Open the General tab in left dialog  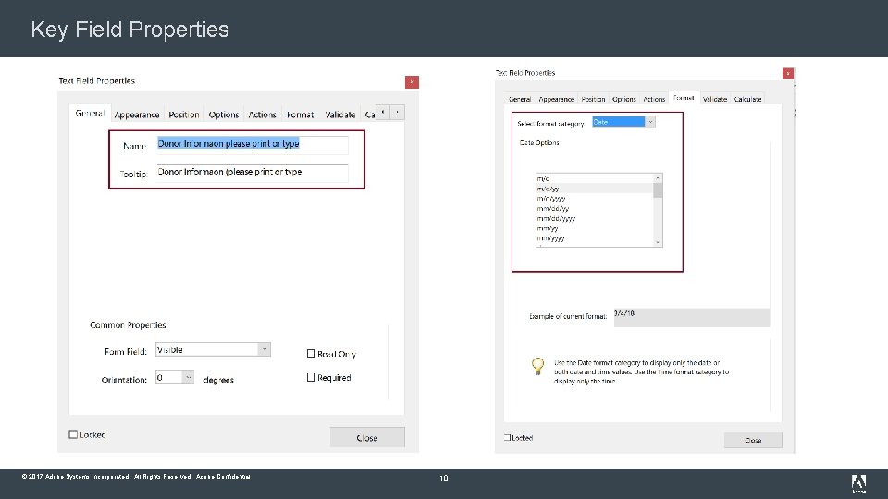point(90,113)
